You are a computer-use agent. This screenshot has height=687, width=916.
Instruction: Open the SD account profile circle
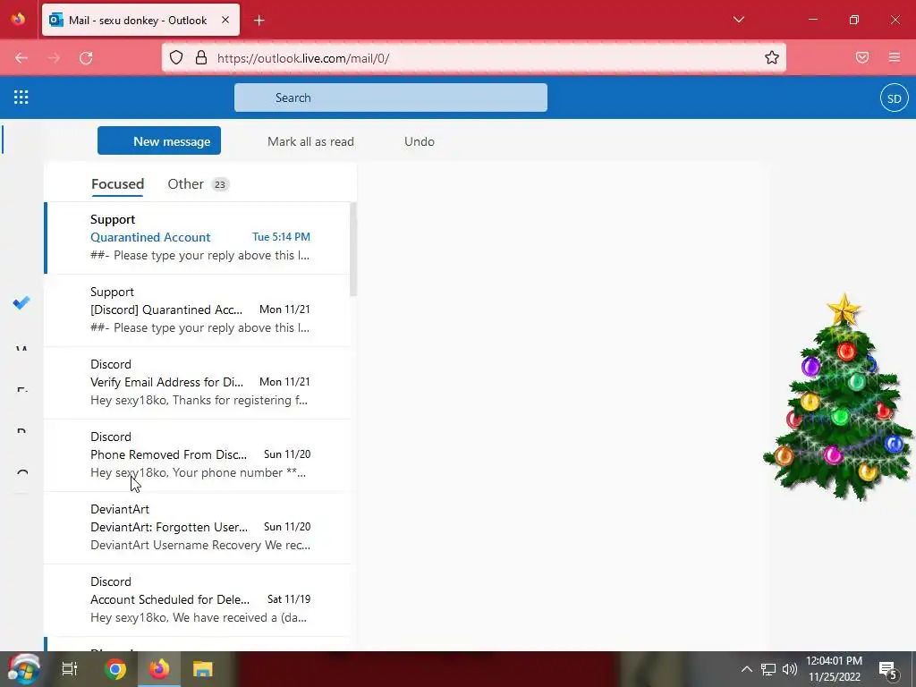coord(894,98)
